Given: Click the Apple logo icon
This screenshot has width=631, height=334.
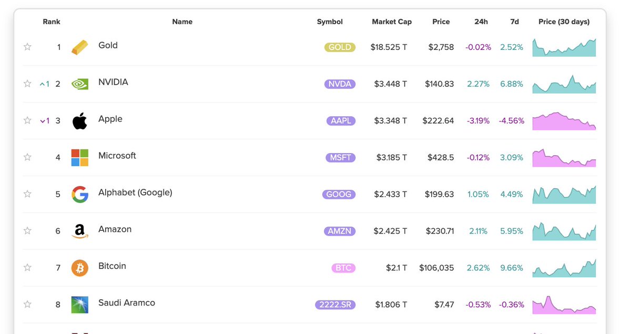Looking at the screenshot, I should coord(80,120).
